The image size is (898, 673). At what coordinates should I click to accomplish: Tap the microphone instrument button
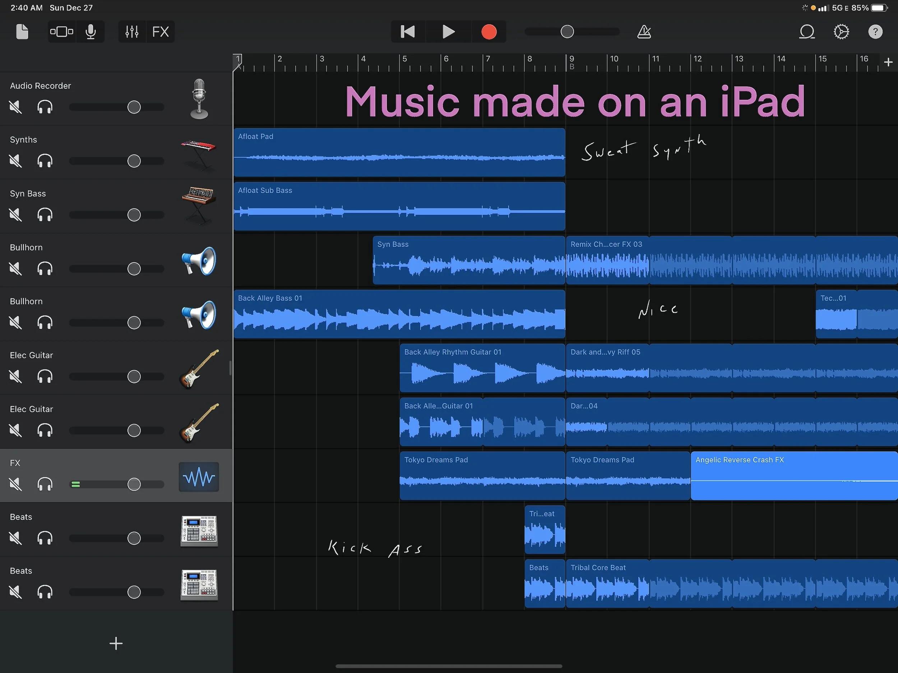[91, 32]
